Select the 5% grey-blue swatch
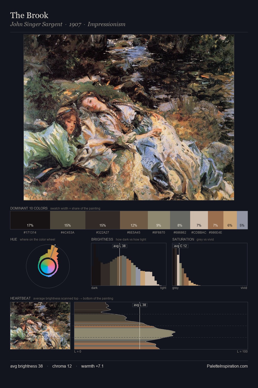Image resolution: width=258 pixels, height=388 pixels. point(242,220)
